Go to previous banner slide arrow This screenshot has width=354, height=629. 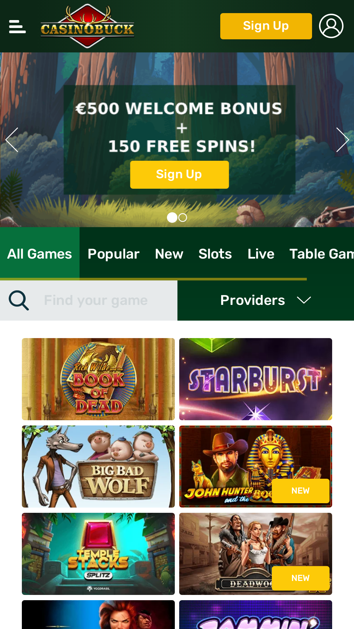click(12, 140)
